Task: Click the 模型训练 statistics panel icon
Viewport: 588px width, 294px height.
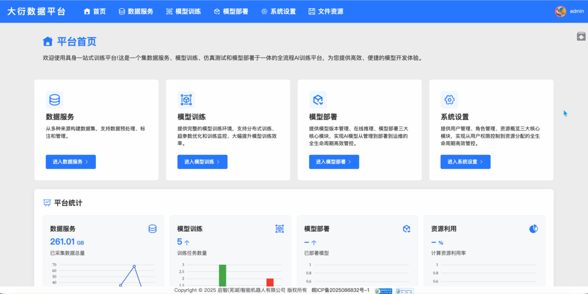Action: pyautogui.click(x=279, y=228)
